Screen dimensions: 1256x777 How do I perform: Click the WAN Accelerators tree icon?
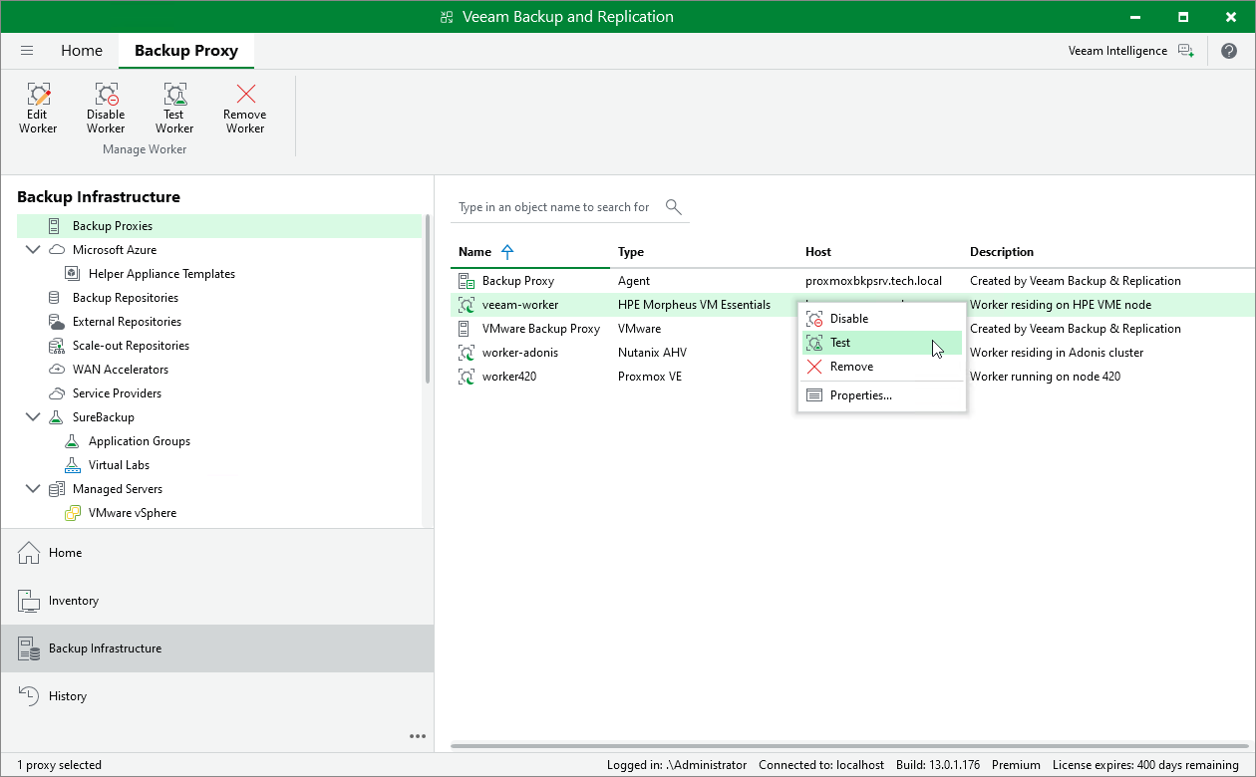pyautogui.click(x=55, y=370)
